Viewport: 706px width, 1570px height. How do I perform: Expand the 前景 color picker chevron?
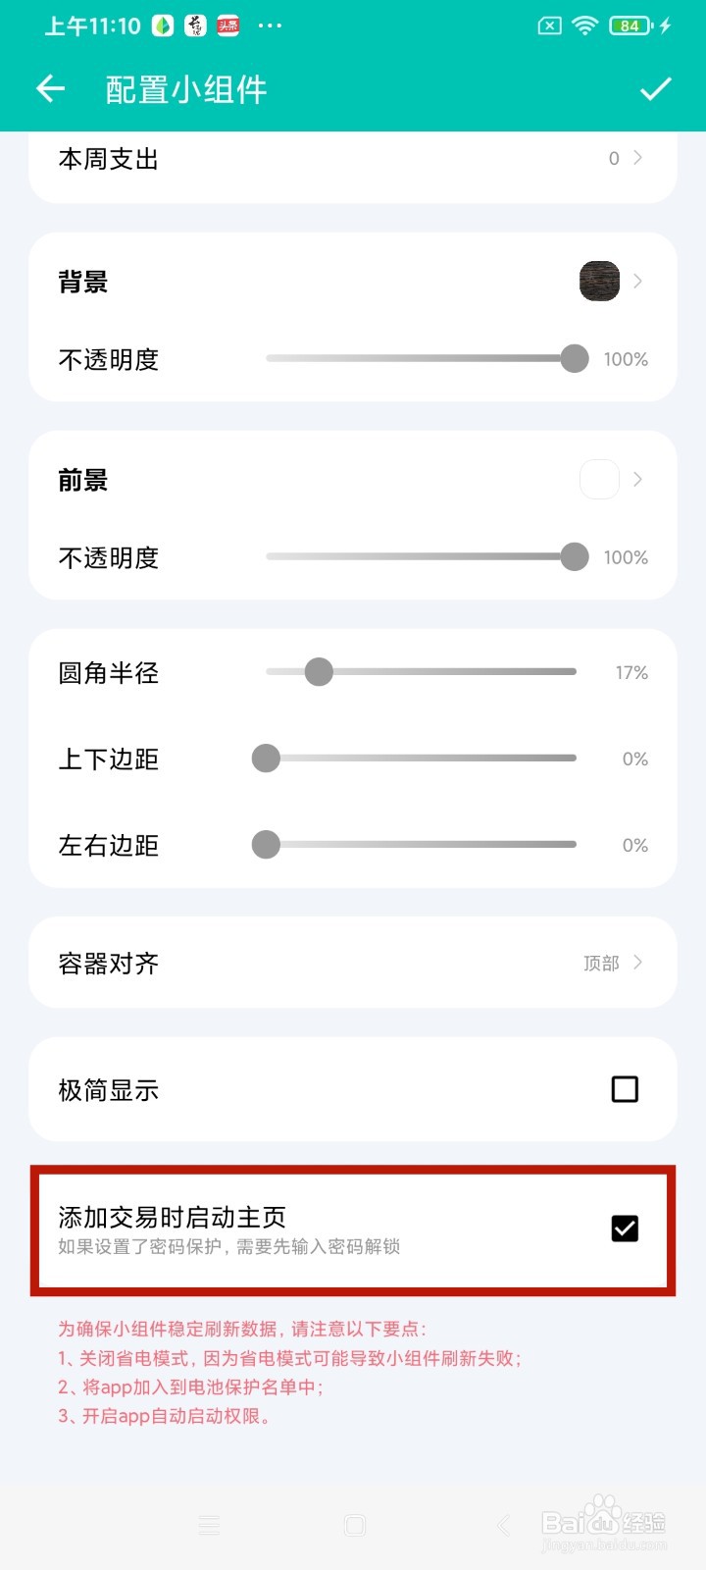point(637,480)
